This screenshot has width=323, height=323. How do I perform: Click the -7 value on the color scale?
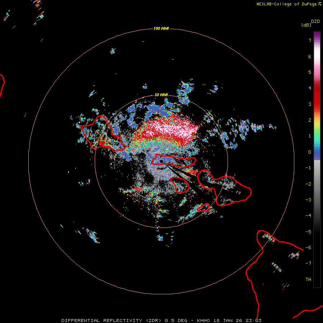pos(308,263)
